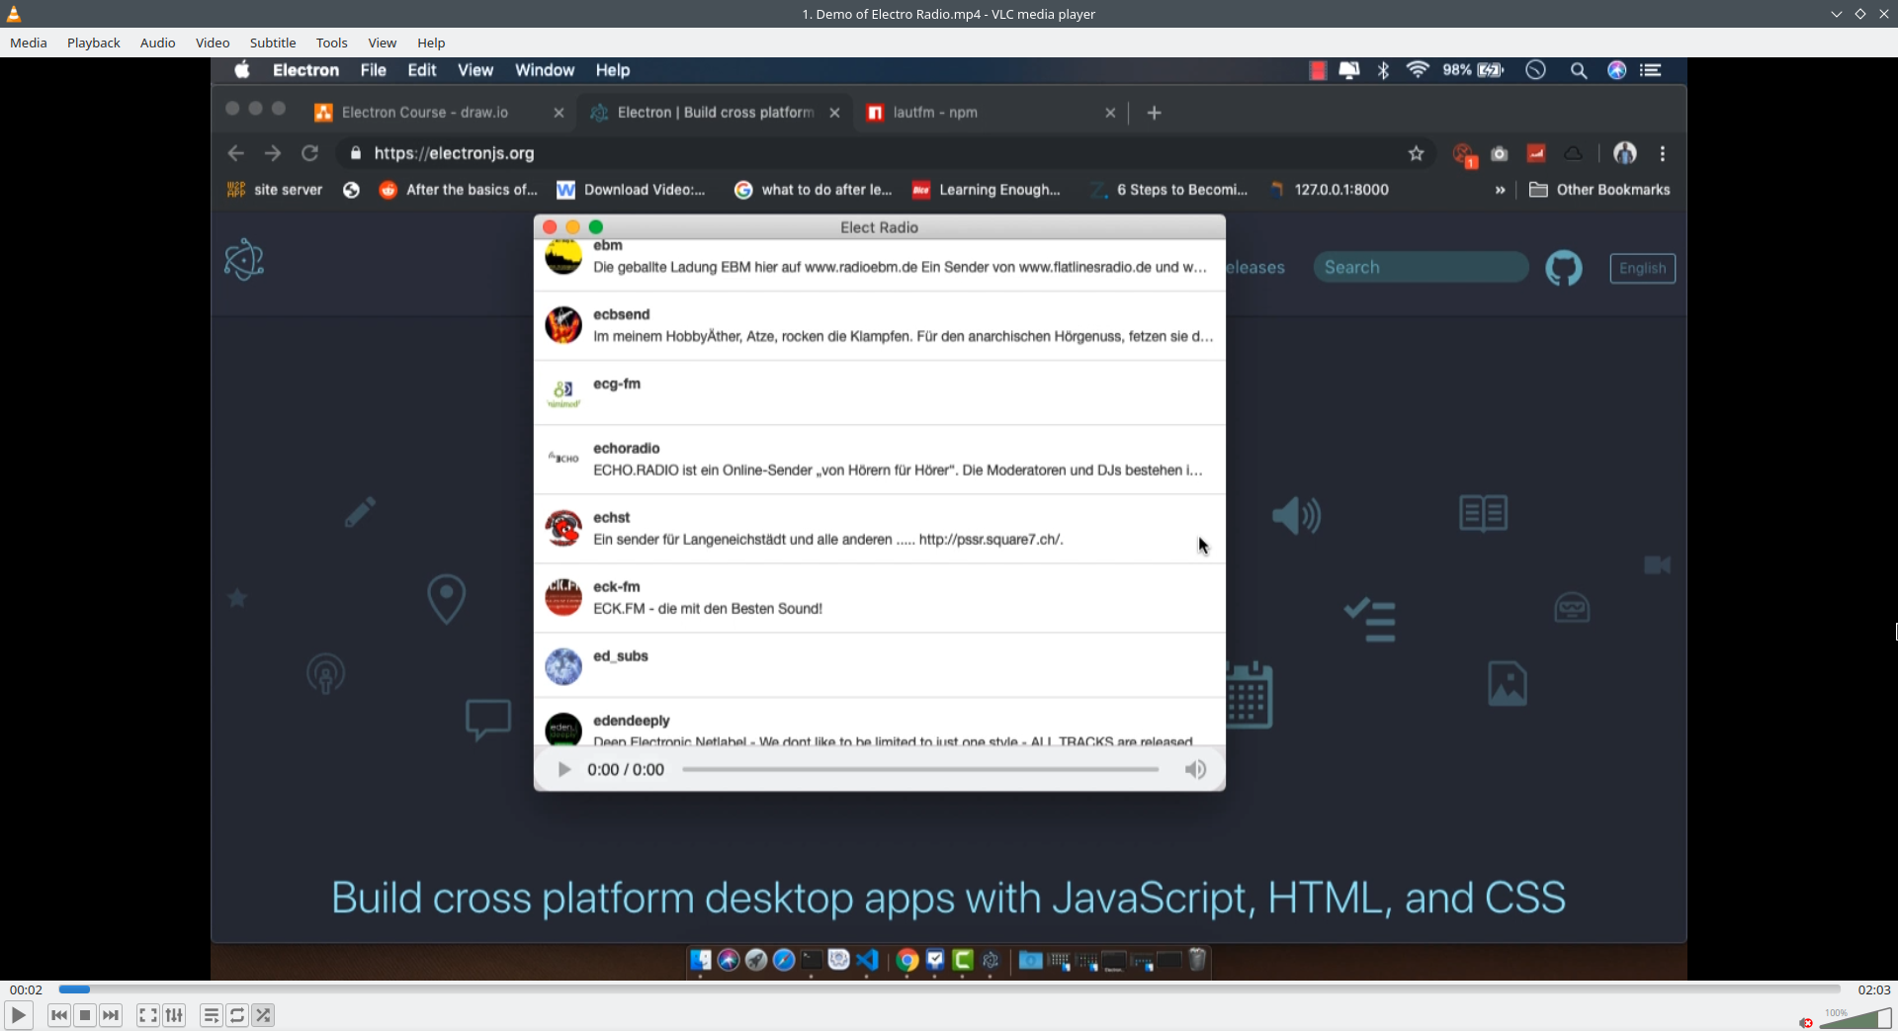Toggle the VLC playlist view
Viewport: 1898px width, 1031px height.
pos(212,1015)
